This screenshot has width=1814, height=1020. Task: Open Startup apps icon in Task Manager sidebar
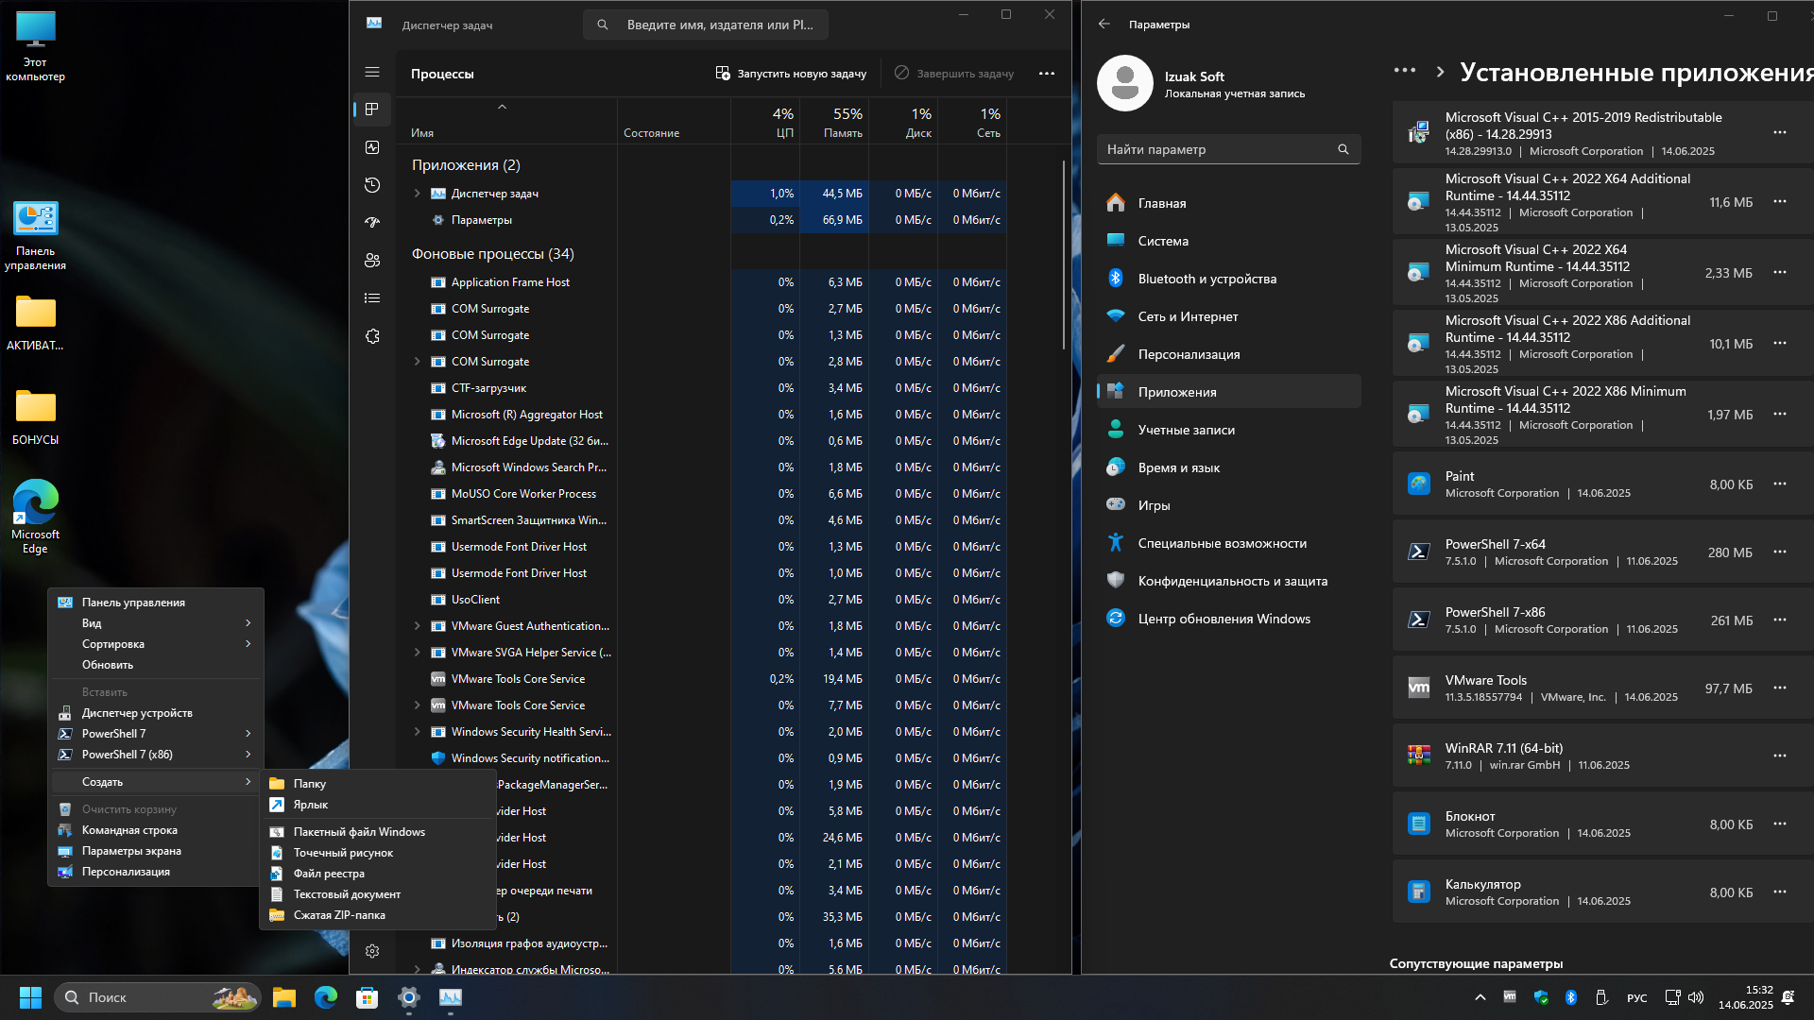(372, 223)
